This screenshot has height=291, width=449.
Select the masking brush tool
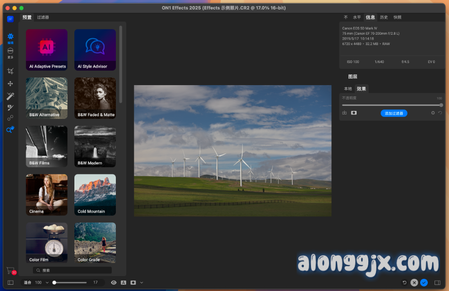(10, 107)
